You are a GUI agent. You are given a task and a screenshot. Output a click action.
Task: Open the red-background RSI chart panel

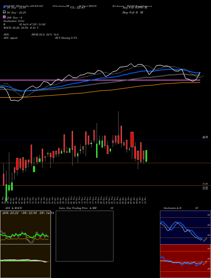185,261
